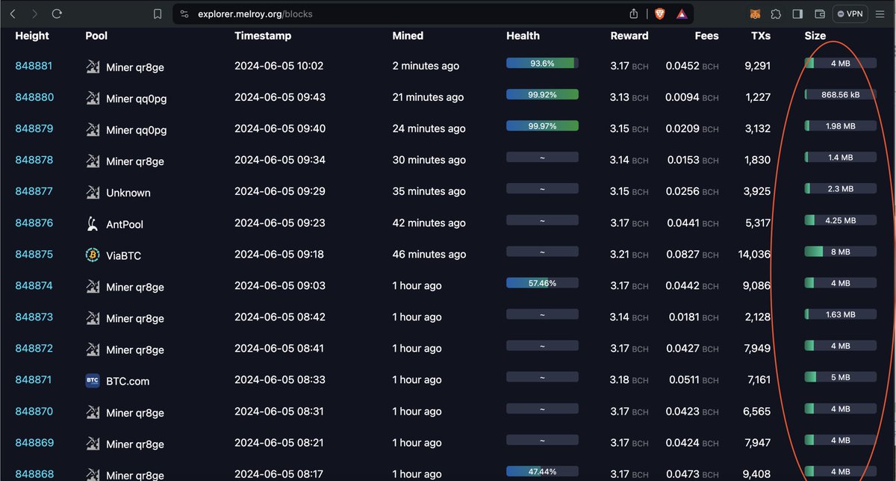This screenshot has height=481, width=896.
Task: Click the Height column header
Action: tap(32, 36)
